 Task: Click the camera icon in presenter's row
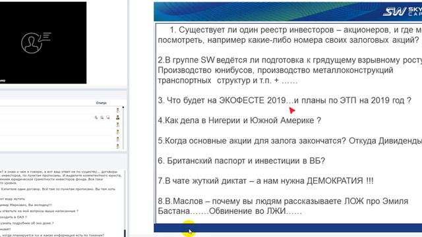[x=102, y=117]
